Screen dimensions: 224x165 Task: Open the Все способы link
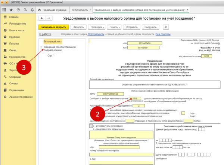(163, 35)
